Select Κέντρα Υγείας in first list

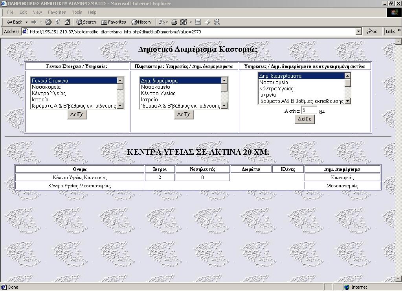pyautogui.click(x=73, y=93)
